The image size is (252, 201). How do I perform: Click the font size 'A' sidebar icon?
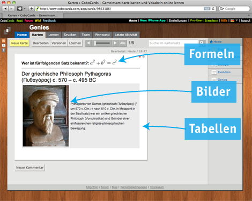click(x=4, y=45)
